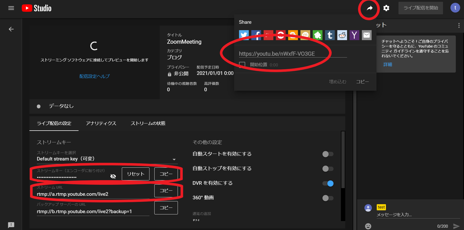This screenshot has height=230, width=464.
Task: Click the 非公開 privacy value
Action: 181,74
